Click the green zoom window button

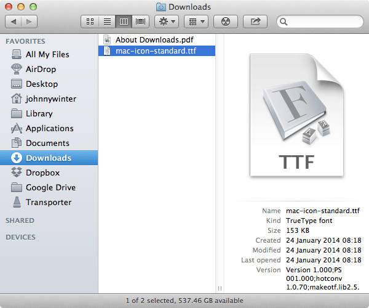(x=33, y=7)
